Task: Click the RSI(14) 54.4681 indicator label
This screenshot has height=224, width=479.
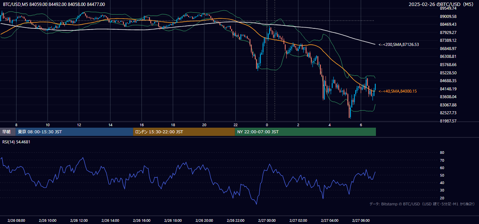Action: point(16,142)
